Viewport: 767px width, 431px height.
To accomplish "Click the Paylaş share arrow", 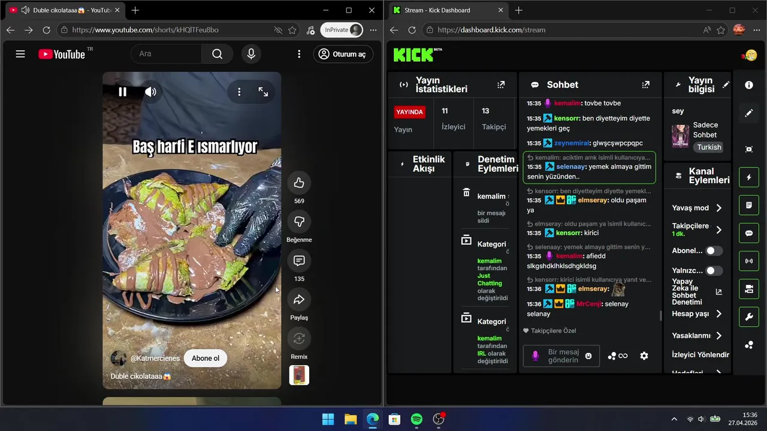I will [299, 300].
